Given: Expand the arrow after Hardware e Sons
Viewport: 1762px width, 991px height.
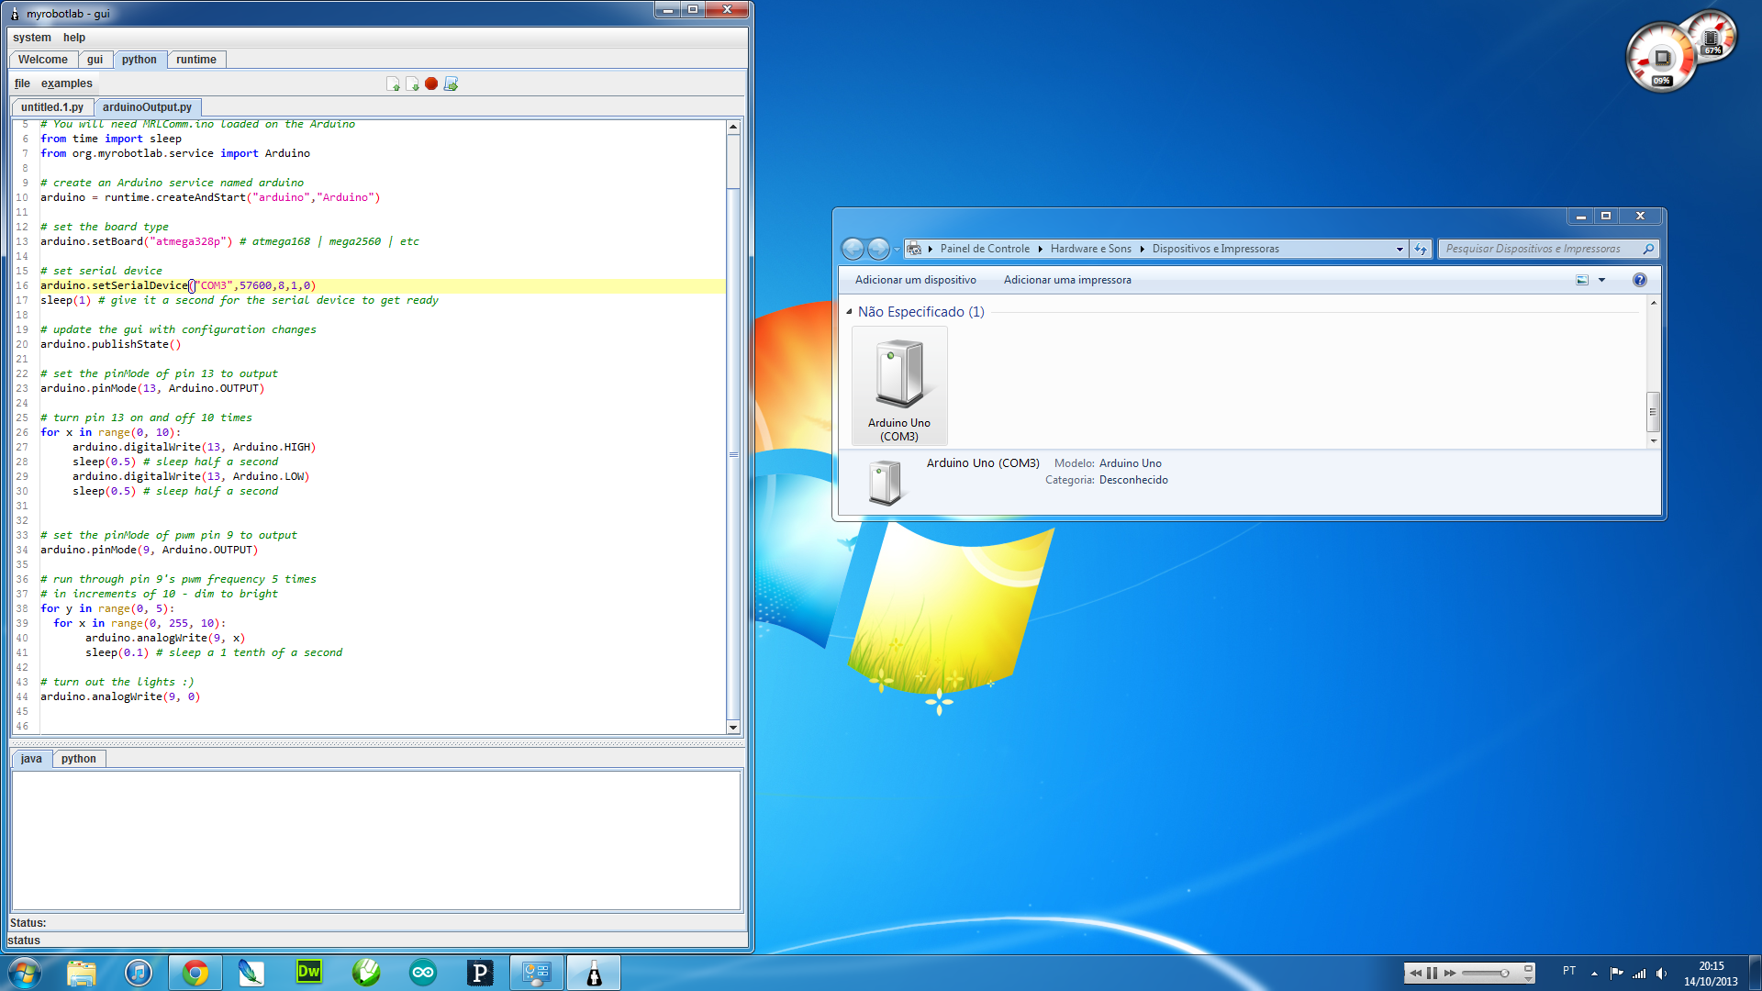Looking at the screenshot, I should coord(1142,249).
